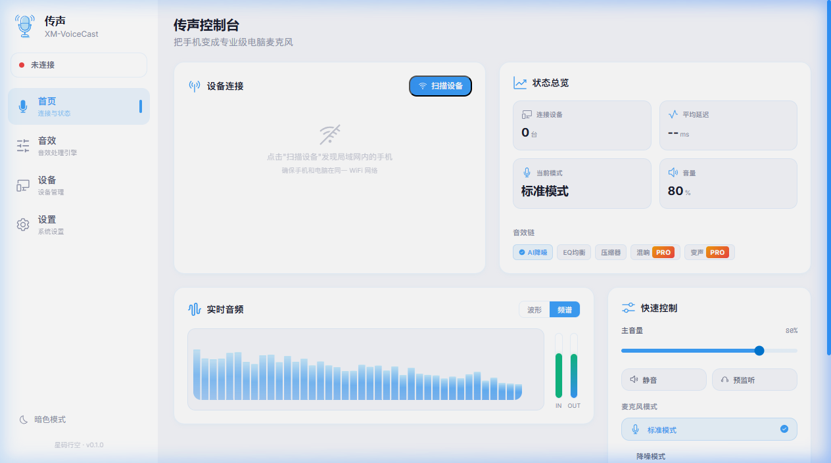This screenshot has width=831, height=463.
Task: Click the moon icon beside 暗色模式
Action: point(24,420)
